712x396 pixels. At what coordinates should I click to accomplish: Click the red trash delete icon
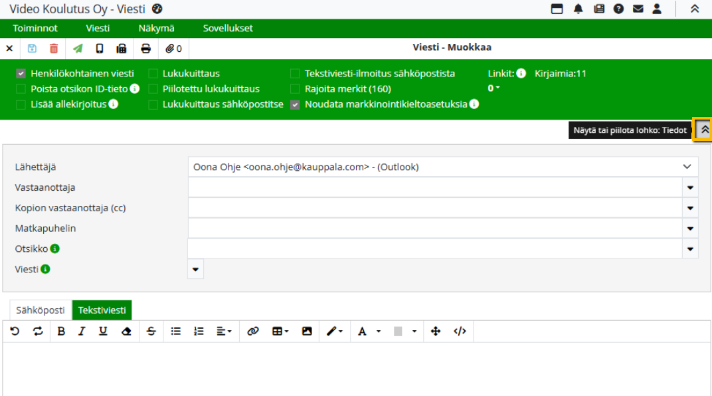pos(54,49)
